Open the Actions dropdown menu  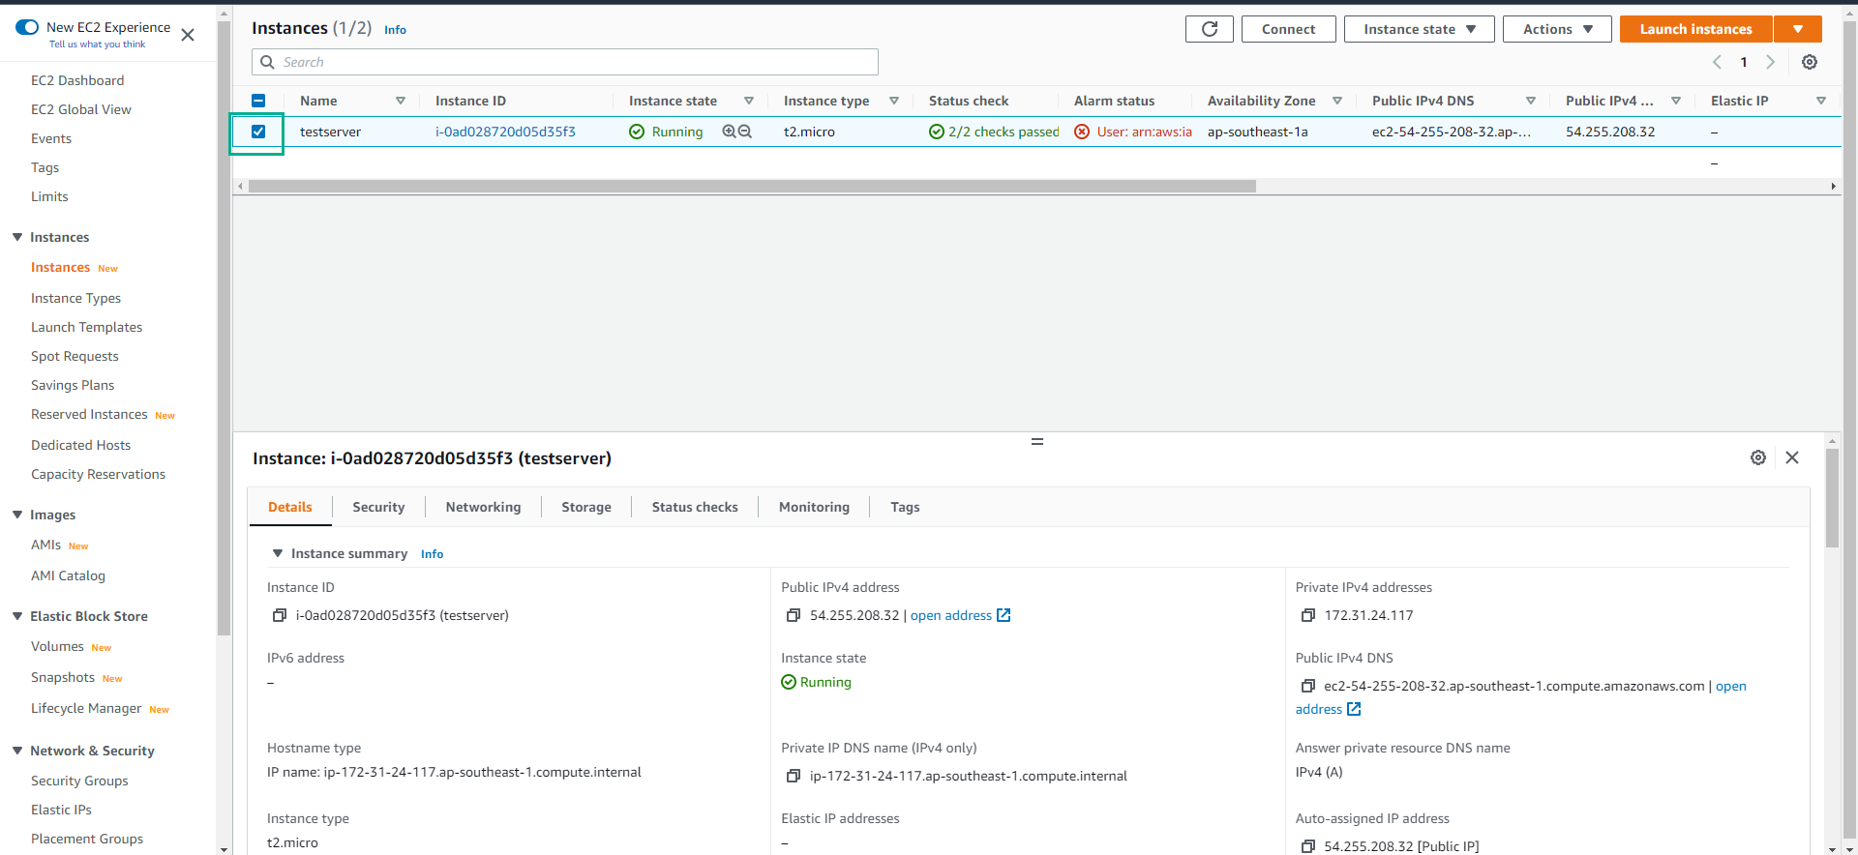tap(1557, 29)
